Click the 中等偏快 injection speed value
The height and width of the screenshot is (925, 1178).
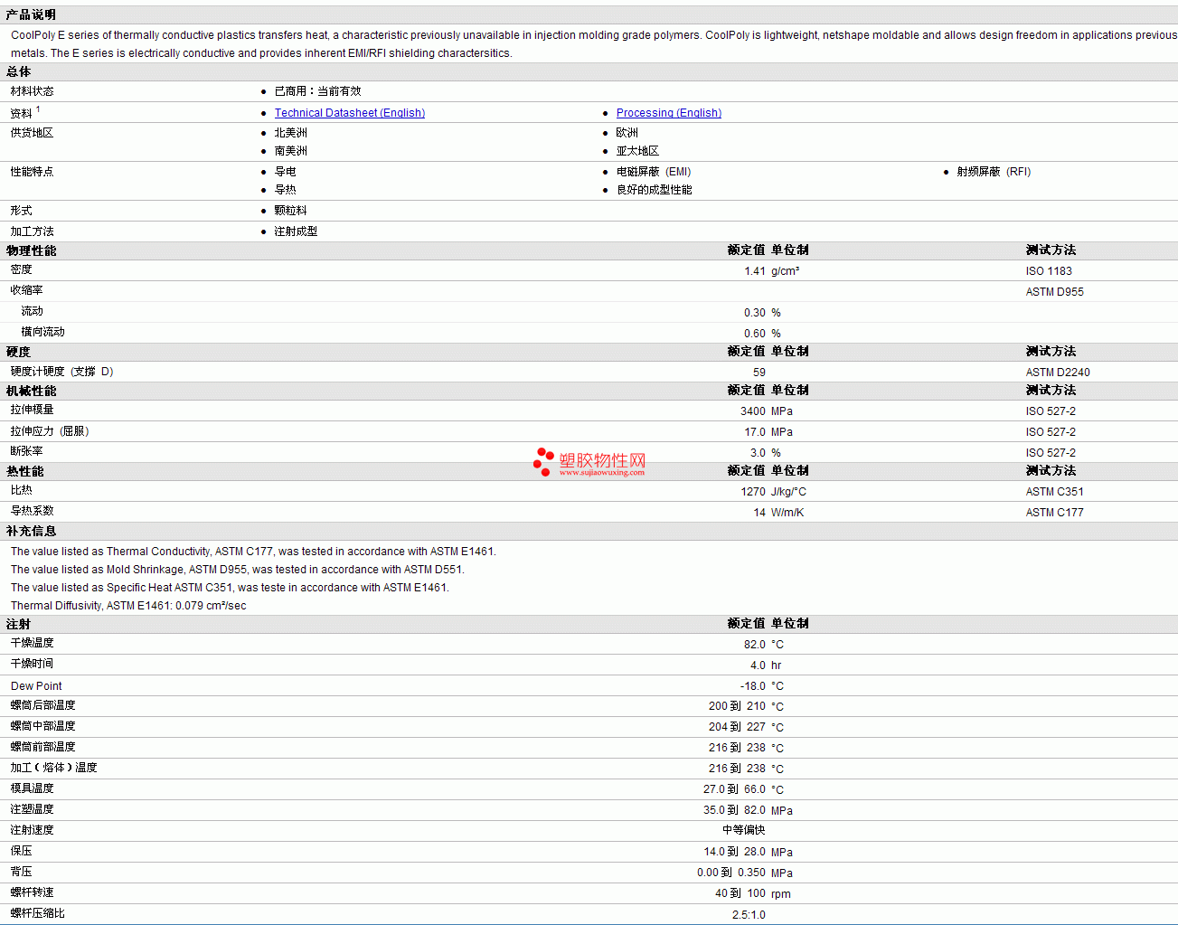click(x=743, y=830)
